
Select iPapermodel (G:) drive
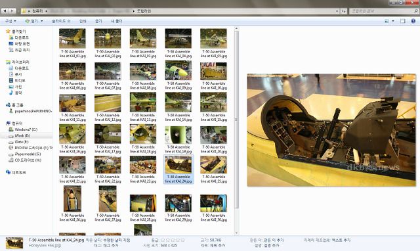click(25, 154)
